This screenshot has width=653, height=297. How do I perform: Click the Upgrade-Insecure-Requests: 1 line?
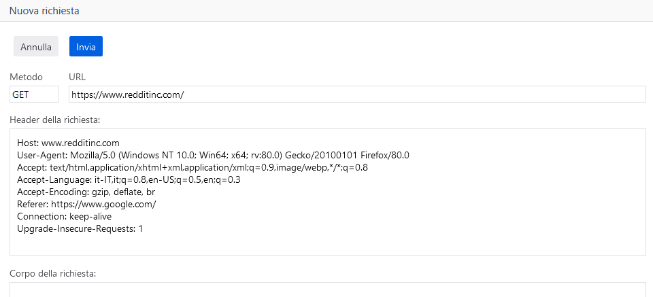[x=80, y=229]
